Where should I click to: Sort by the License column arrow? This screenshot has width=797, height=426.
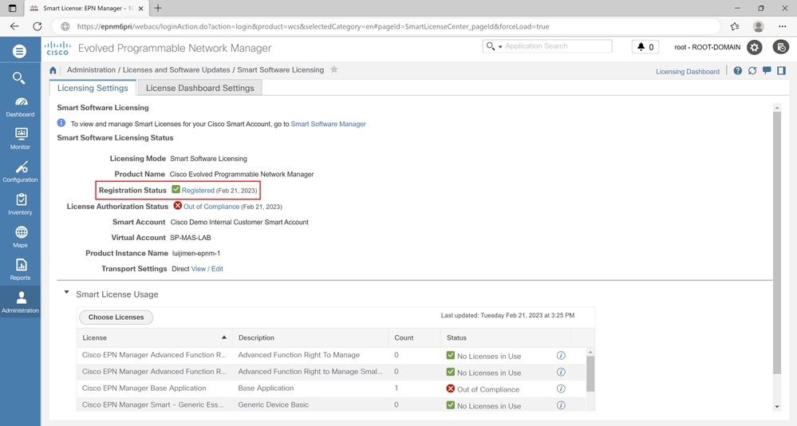(x=223, y=337)
